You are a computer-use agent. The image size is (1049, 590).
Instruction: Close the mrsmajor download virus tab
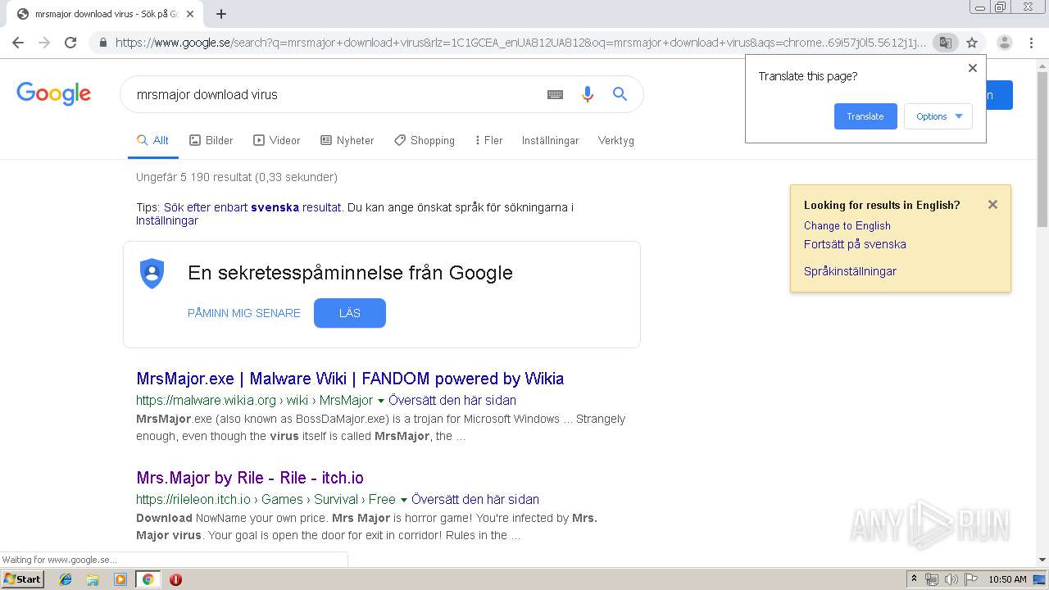point(191,14)
